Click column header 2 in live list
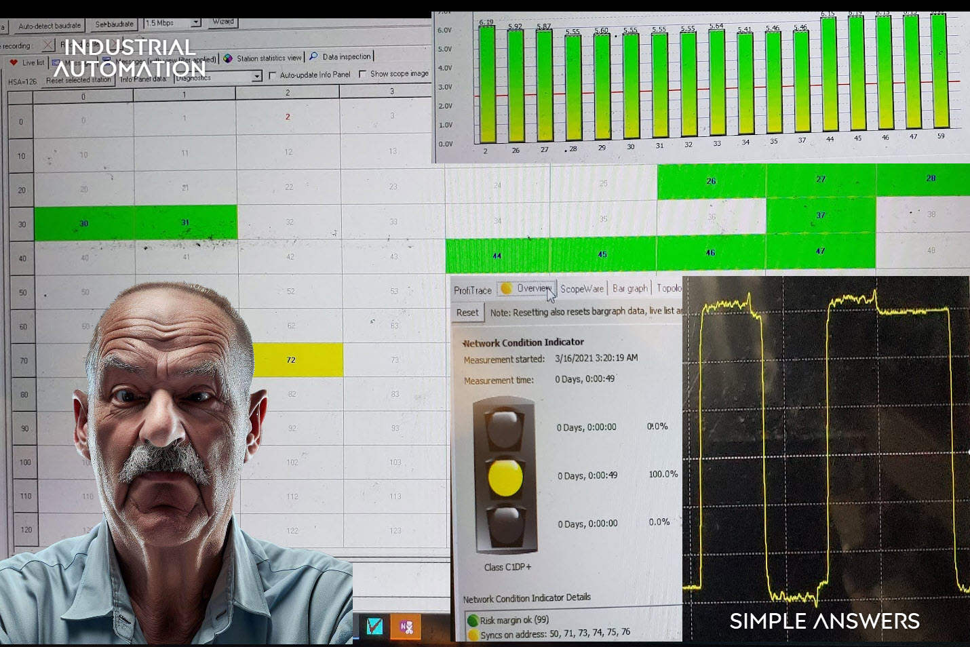This screenshot has height=647, width=970. coord(288,93)
